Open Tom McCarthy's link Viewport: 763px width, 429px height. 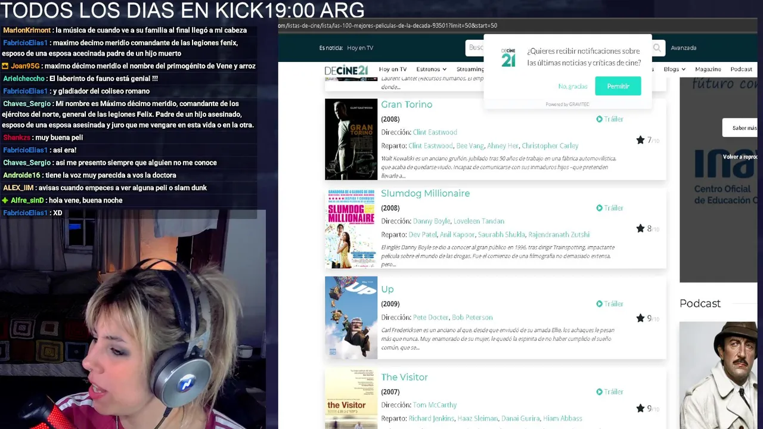point(435,405)
